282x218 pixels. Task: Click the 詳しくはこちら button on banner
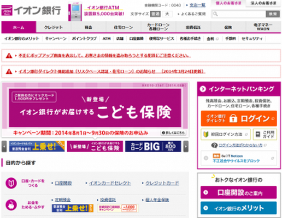pyautogui.click(x=173, y=133)
